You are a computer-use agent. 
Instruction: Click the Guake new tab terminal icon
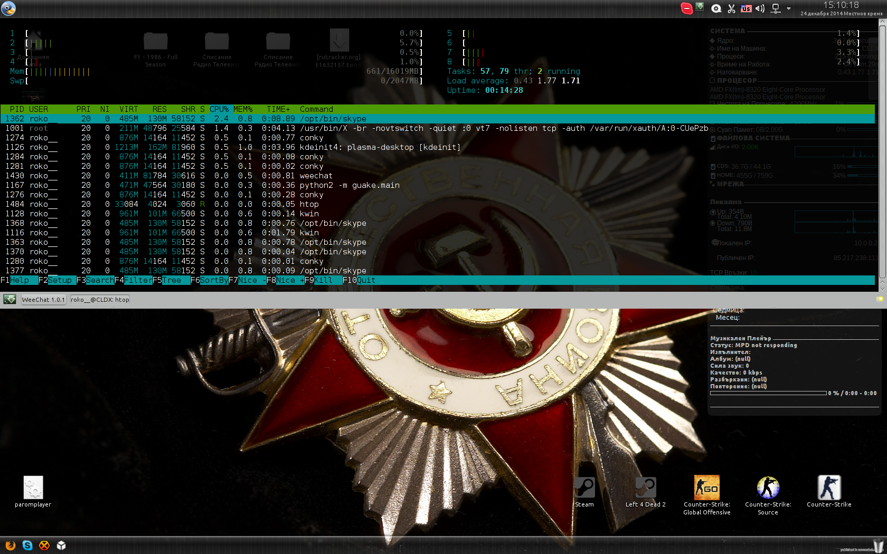10,300
